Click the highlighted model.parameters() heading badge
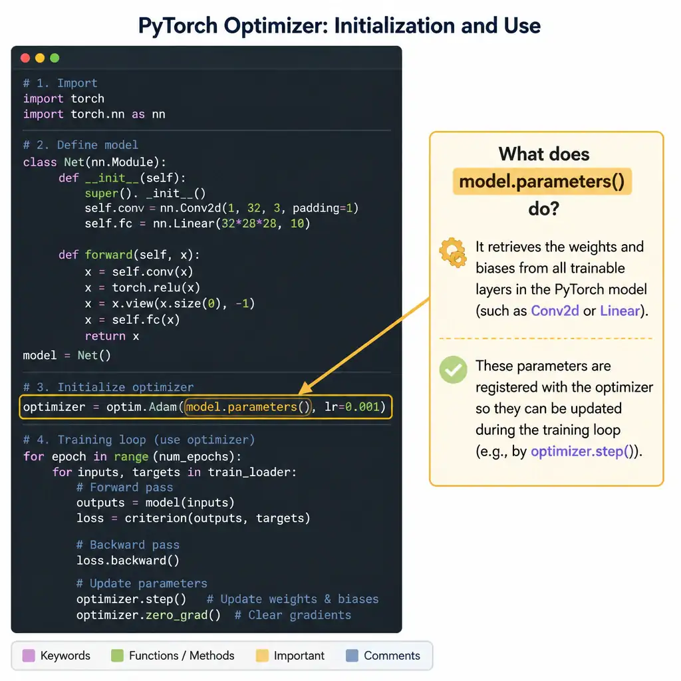 pos(541,181)
